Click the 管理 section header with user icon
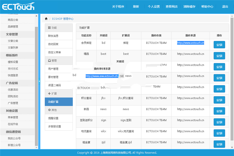The width and height of the screenshot is (234, 156). pos(59,61)
